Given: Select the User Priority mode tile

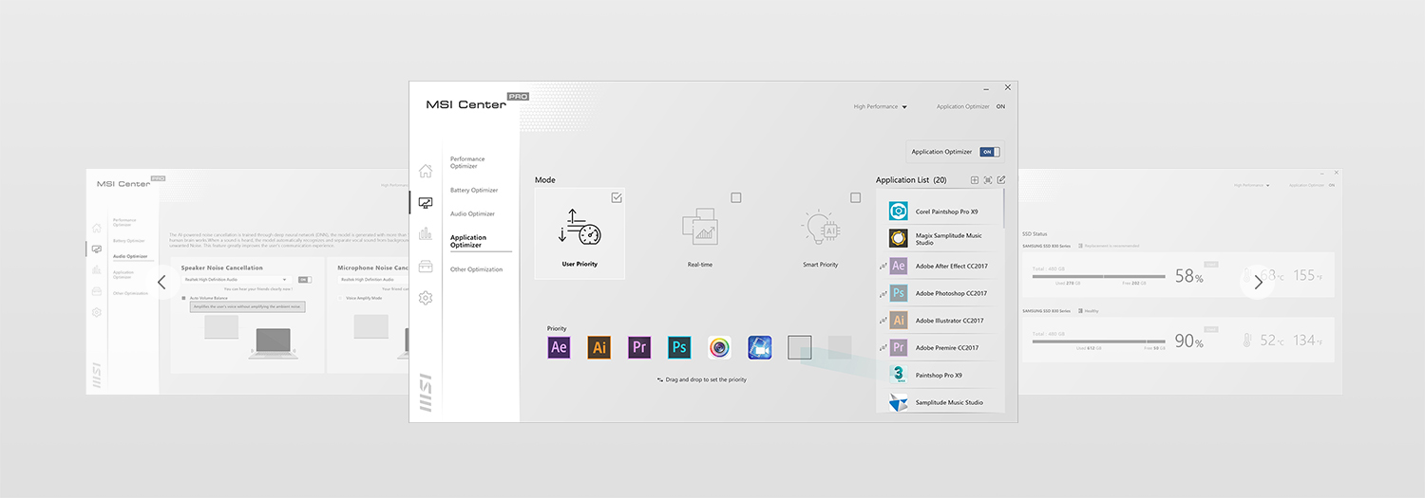Looking at the screenshot, I should [x=579, y=233].
